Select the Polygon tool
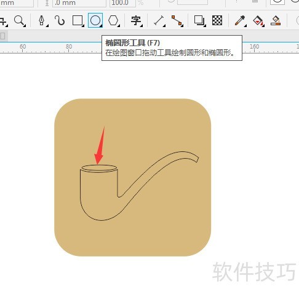This screenshot has width=299, height=294. [113, 20]
